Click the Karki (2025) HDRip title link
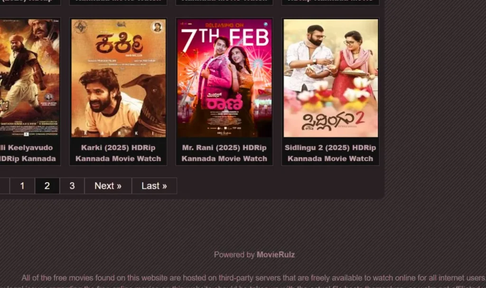 pyautogui.click(x=118, y=153)
